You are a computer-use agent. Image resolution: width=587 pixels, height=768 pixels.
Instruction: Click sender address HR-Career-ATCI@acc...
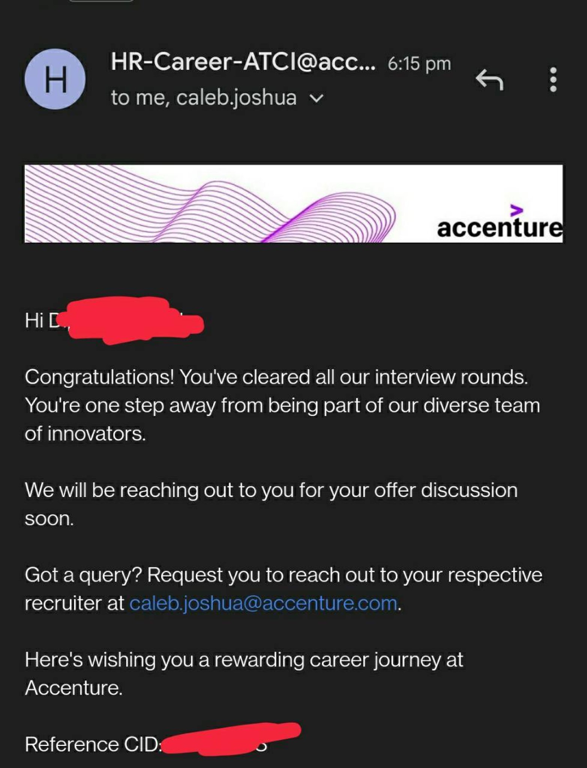(x=242, y=62)
